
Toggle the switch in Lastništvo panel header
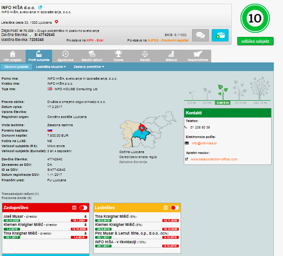point(175,208)
